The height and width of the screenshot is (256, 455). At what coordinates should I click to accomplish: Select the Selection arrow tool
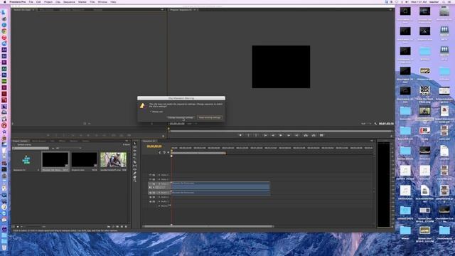(134, 144)
